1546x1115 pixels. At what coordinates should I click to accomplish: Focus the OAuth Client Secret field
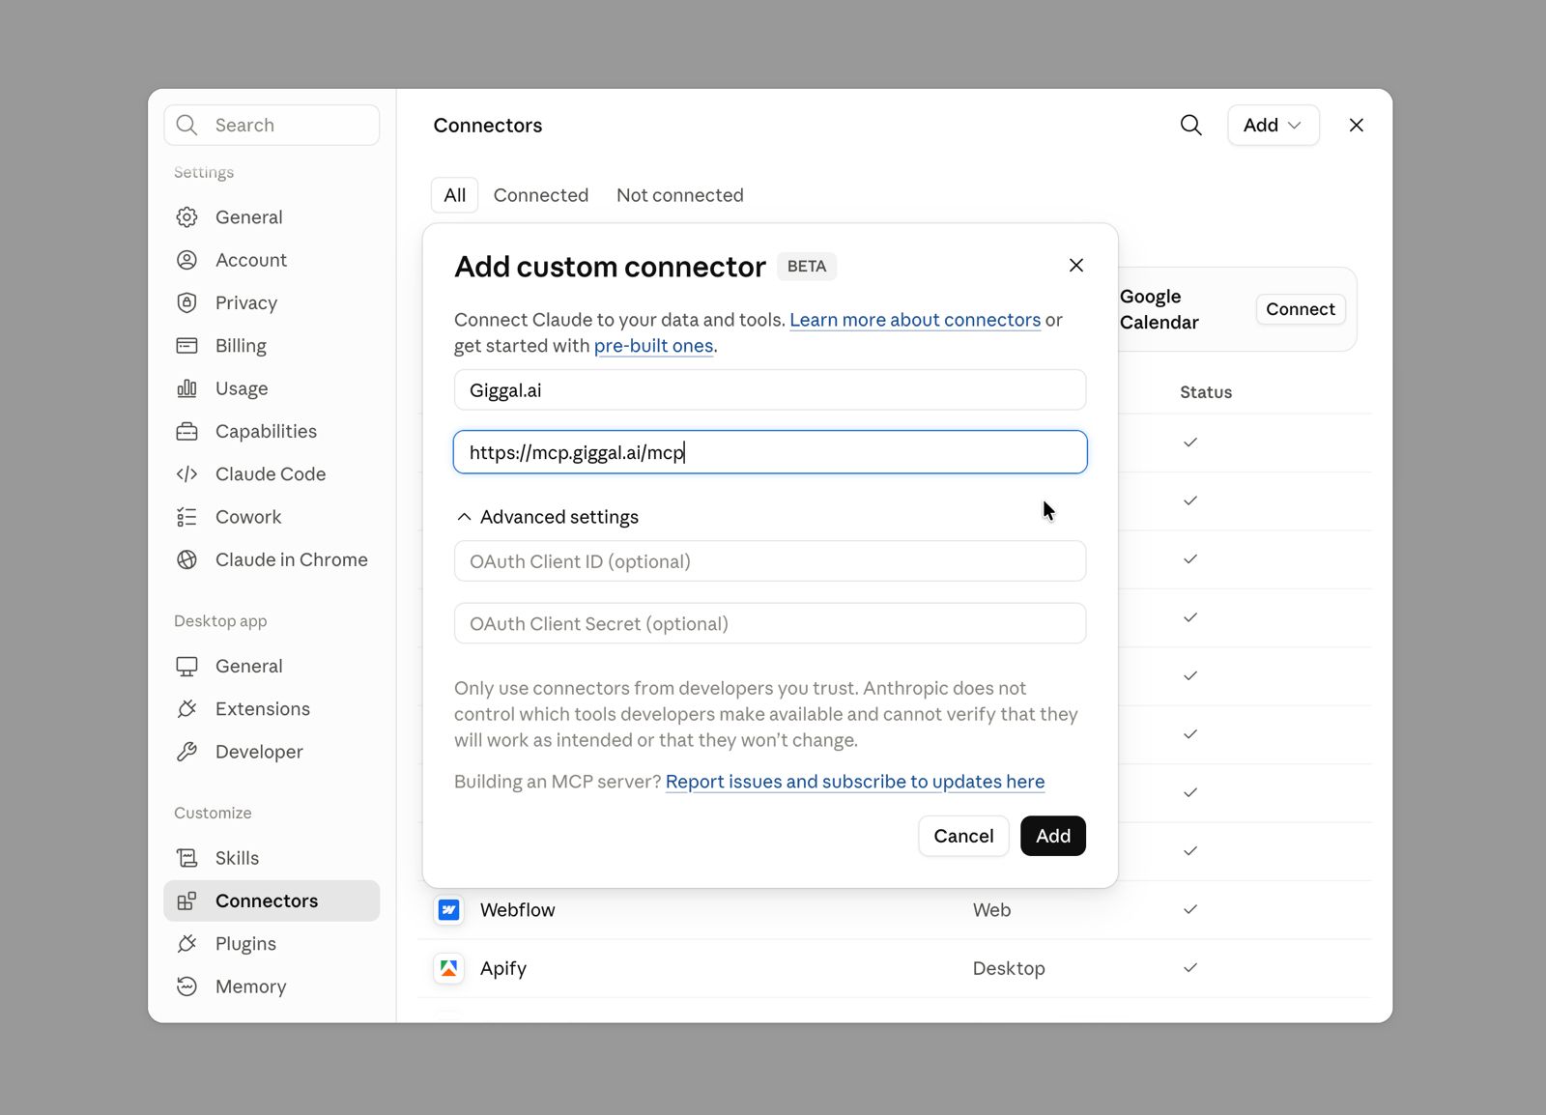tap(770, 623)
